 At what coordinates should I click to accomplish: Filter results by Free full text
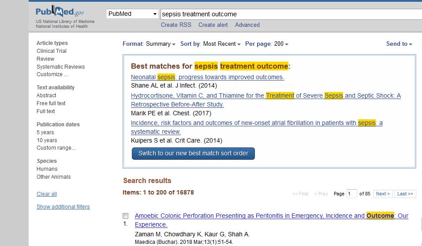tap(51, 103)
